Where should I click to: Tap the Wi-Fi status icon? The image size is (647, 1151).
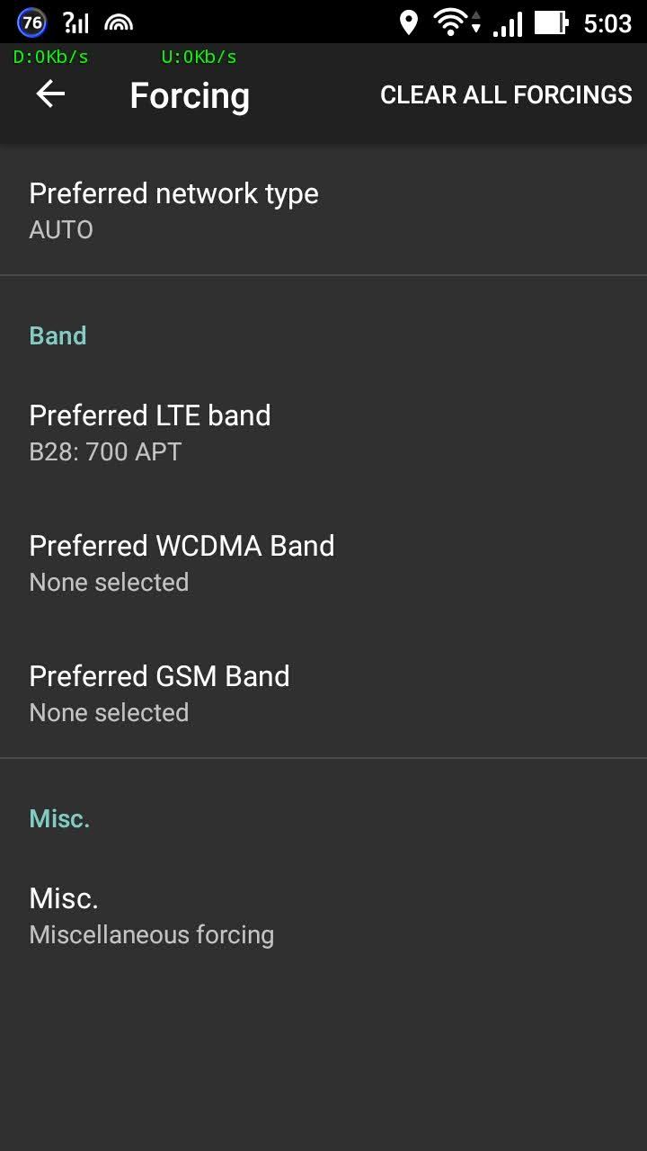point(450,23)
